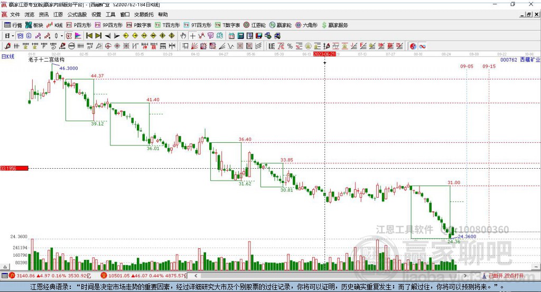Open the 交易委托 menu
Viewport: 541px width, 292px height.
pyautogui.click(x=144, y=14)
